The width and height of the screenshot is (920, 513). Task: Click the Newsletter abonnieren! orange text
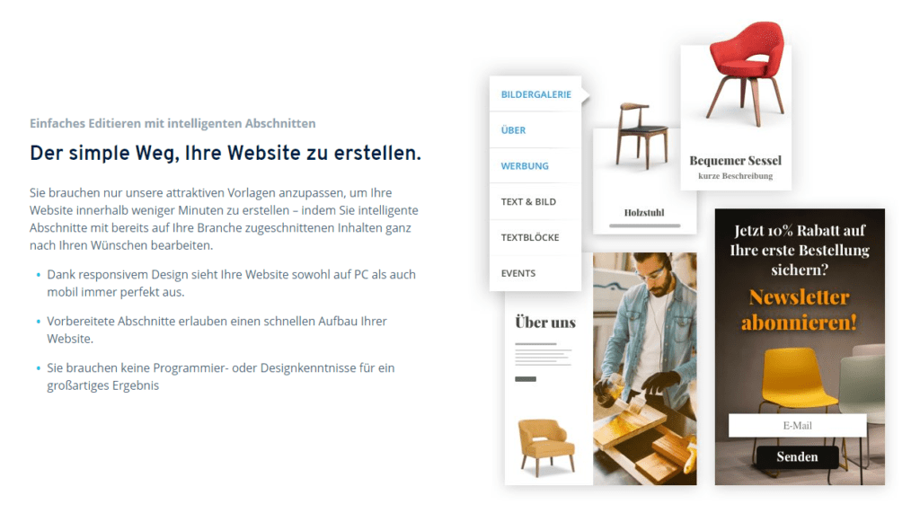pyautogui.click(x=799, y=309)
